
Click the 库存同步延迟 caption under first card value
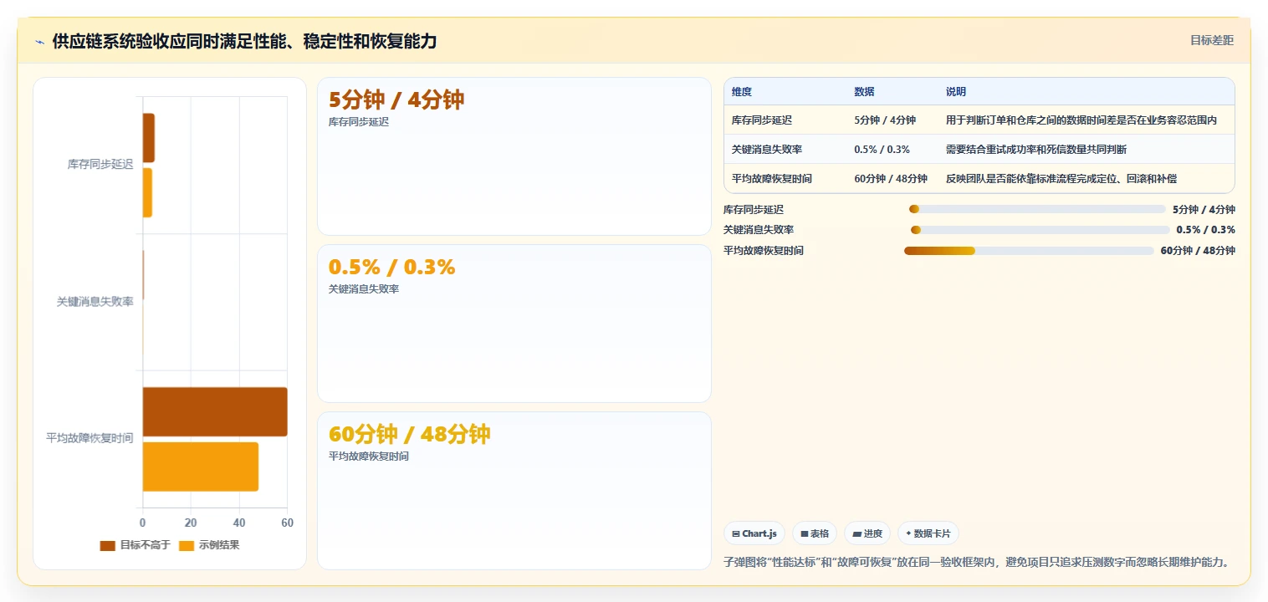click(x=359, y=122)
